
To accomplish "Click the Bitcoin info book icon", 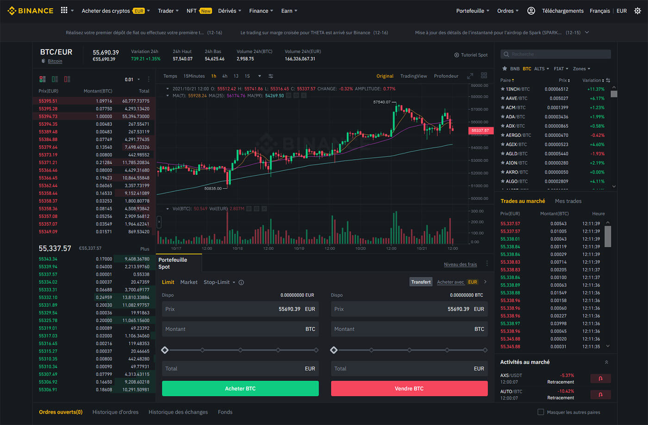I will (44, 61).
